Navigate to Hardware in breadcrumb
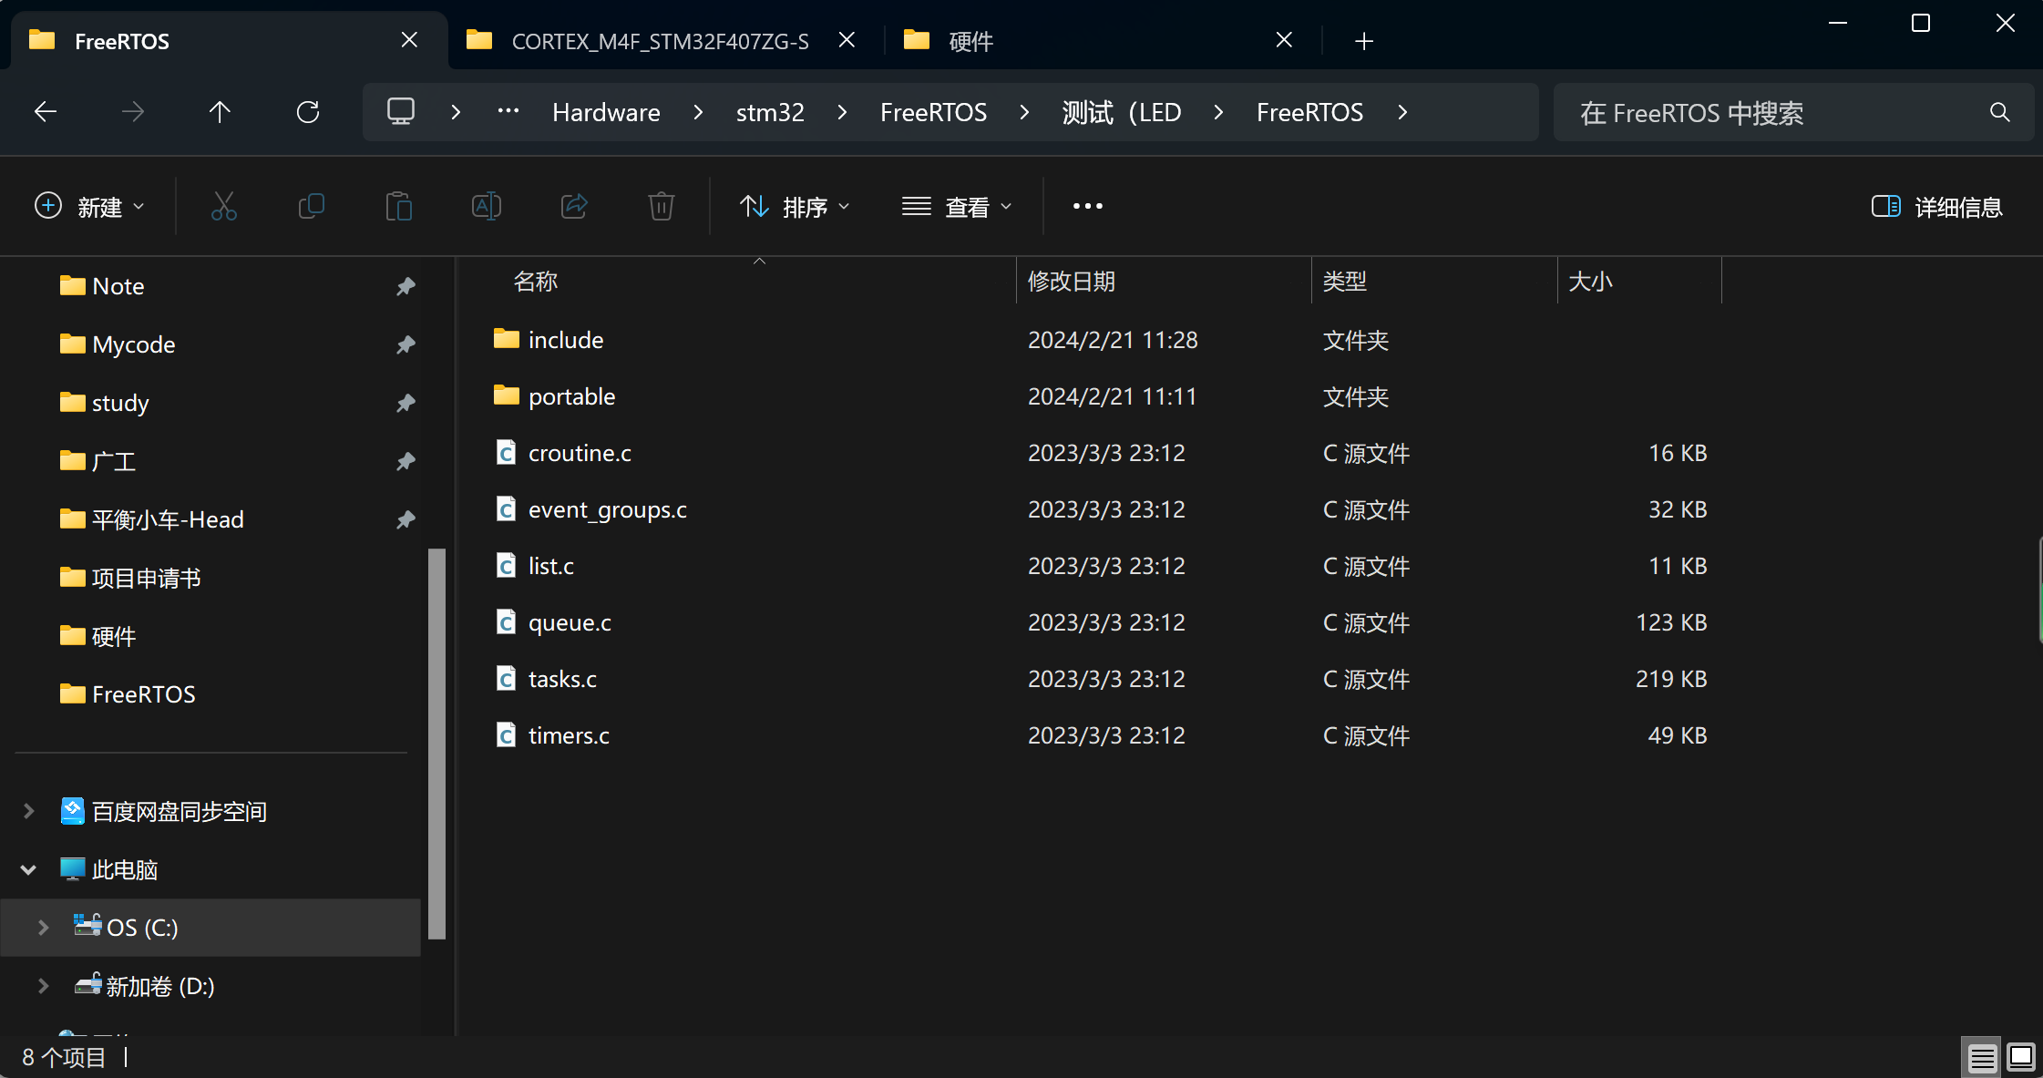 (x=606, y=112)
